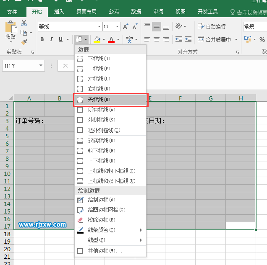Click the percent style icon
The image size is (267, 265).
coord(262,40)
